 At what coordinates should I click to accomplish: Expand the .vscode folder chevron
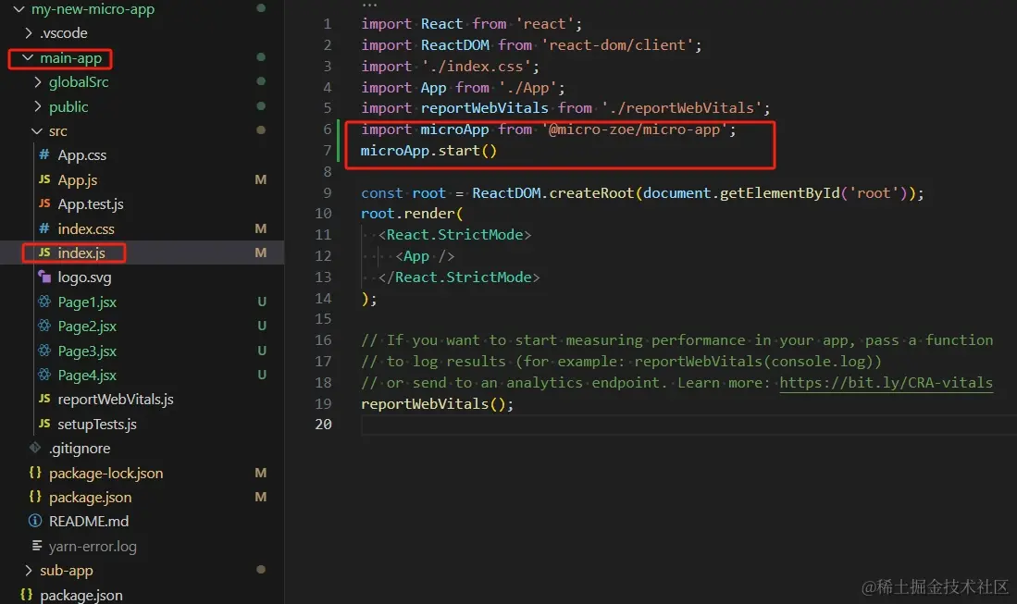pyautogui.click(x=28, y=32)
